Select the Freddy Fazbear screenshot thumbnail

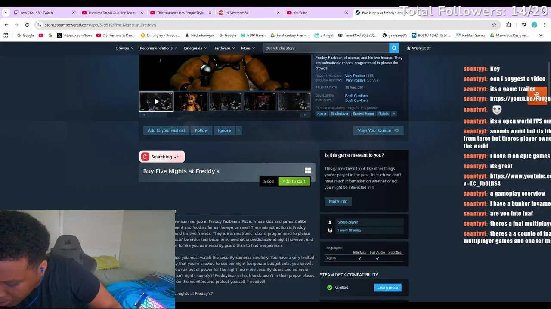pos(191,102)
